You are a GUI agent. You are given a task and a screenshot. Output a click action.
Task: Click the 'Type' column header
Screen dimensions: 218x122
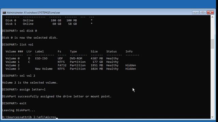(73, 52)
